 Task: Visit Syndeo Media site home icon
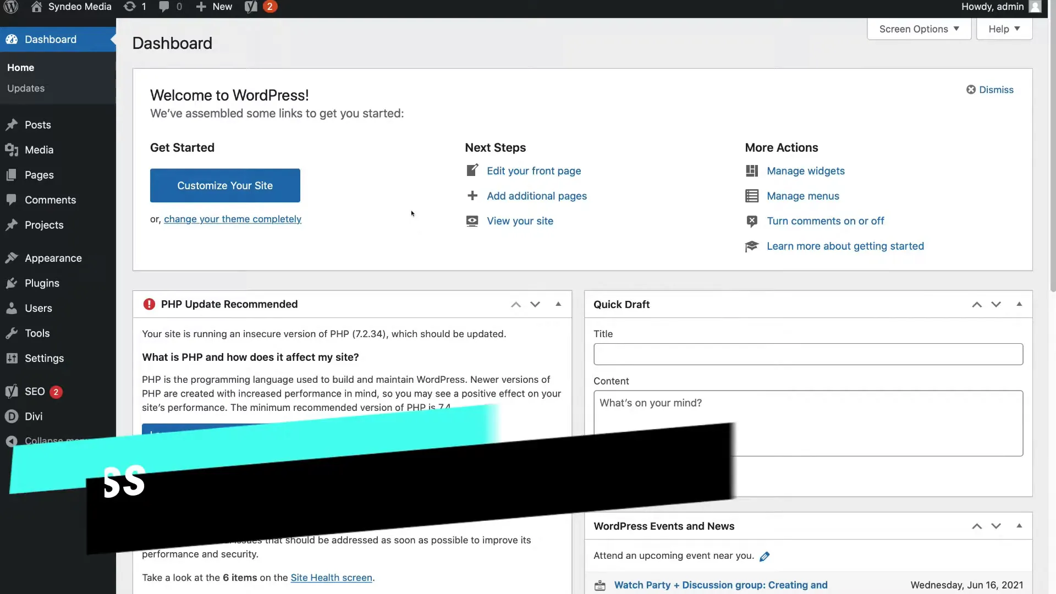click(36, 7)
